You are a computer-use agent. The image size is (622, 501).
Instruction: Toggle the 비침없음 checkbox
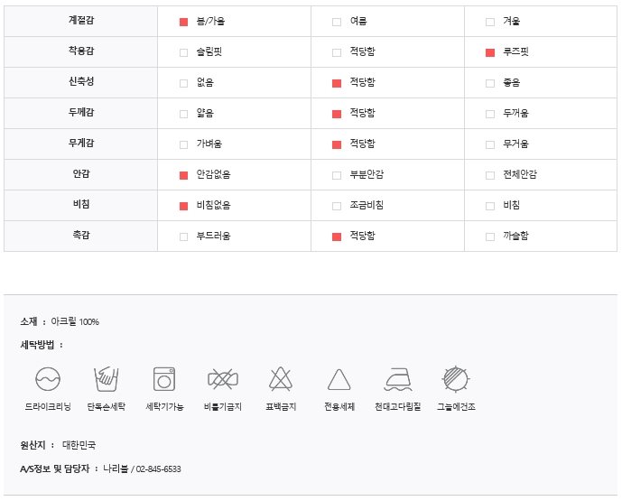[x=183, y=207]
